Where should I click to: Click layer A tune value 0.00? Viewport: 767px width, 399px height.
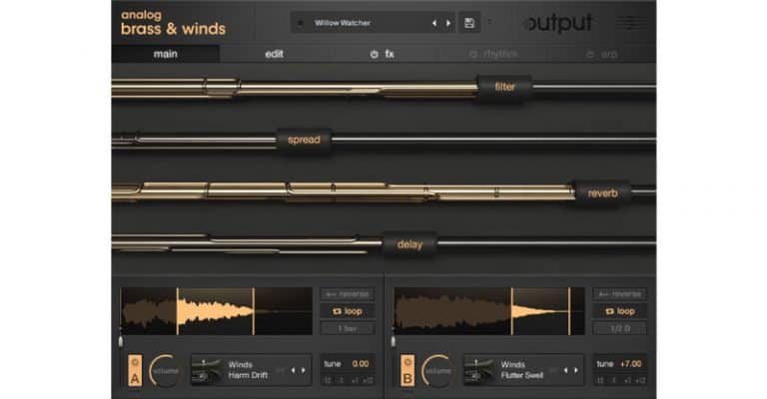(361, 364)
